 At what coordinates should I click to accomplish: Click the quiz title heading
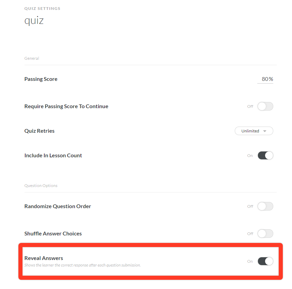coord(34,20)
